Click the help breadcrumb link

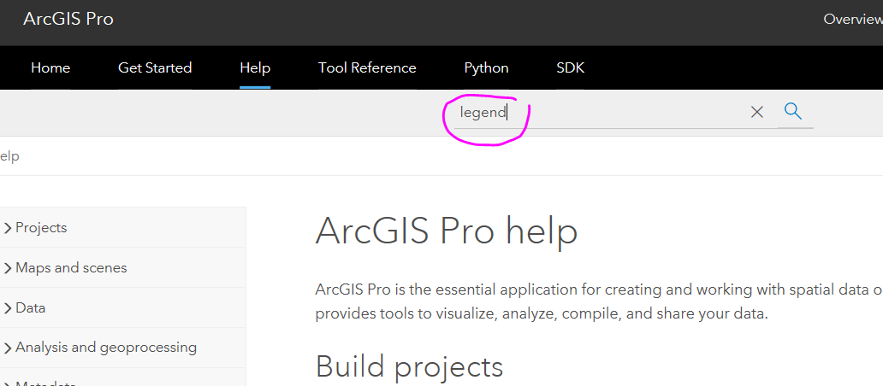click(x=9, y=156)
